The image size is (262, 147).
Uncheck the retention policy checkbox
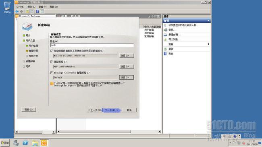[52, 62]
